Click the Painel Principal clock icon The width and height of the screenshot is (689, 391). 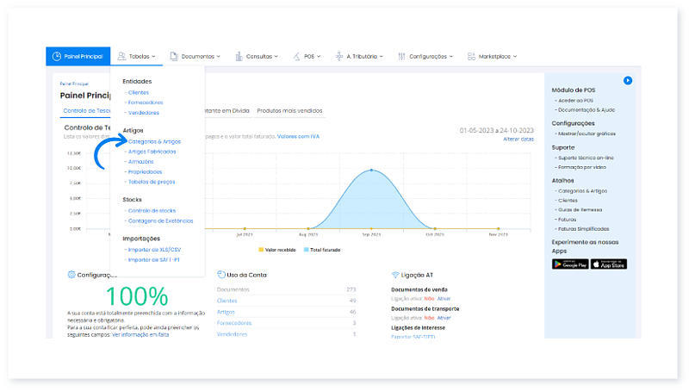click(x=56, y=56)
